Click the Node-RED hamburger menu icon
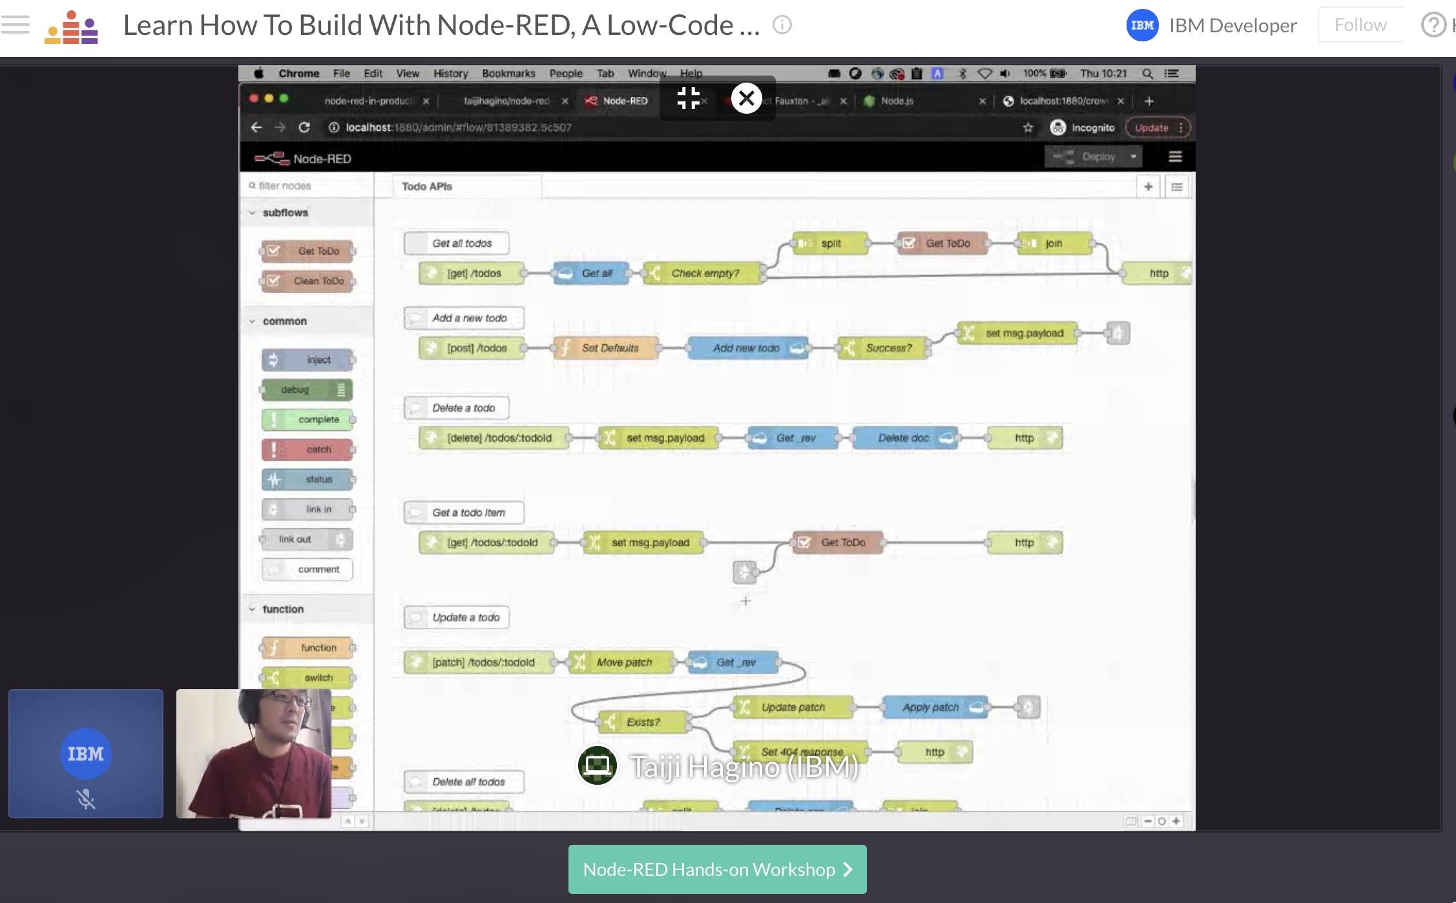 coord(1175,157)
